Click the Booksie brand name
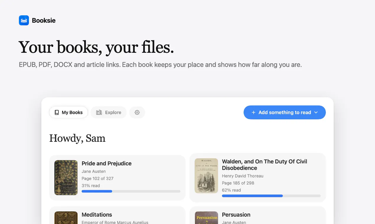 click(44, 20)
